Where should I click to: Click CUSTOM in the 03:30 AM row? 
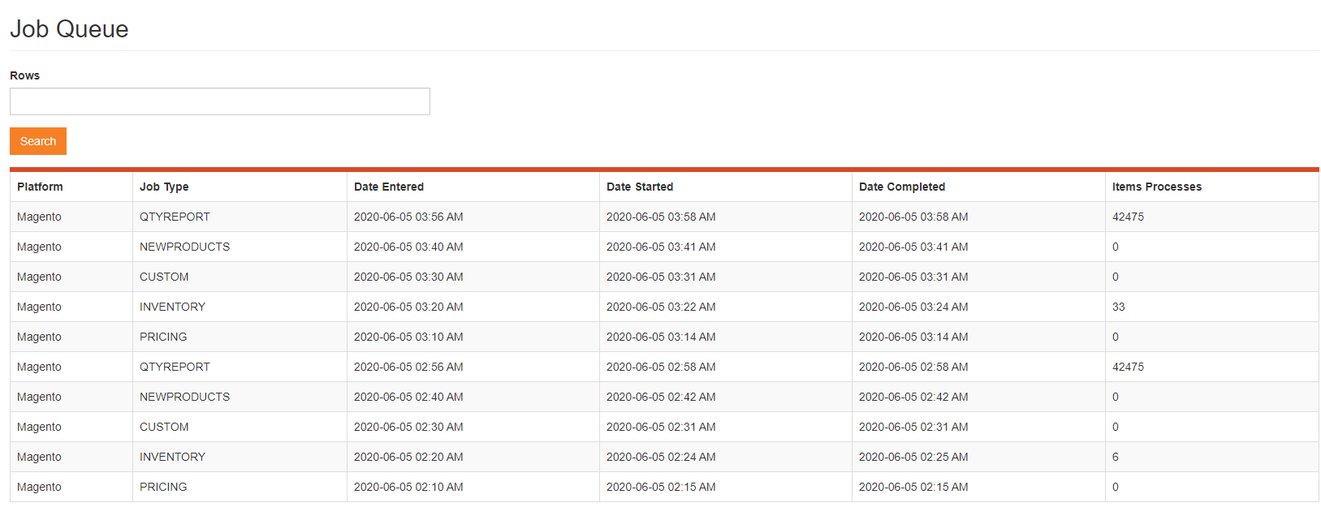pos(164,277)
